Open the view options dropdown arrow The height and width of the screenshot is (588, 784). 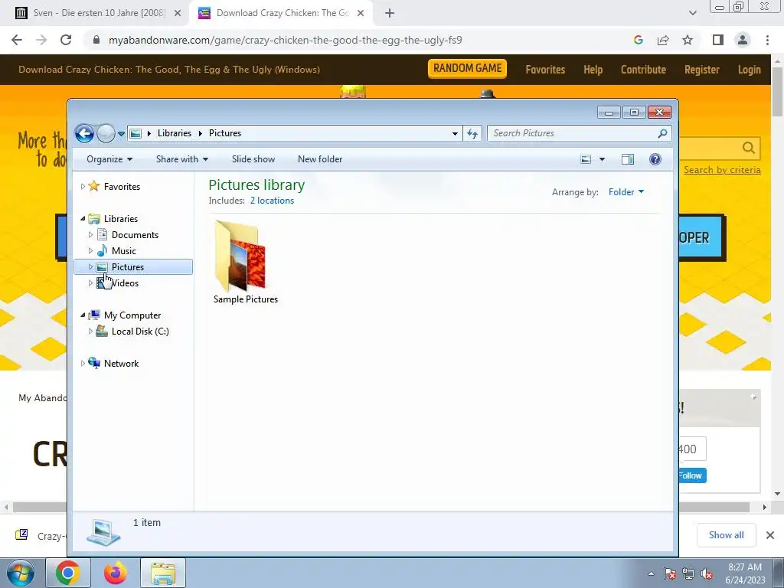602,159
